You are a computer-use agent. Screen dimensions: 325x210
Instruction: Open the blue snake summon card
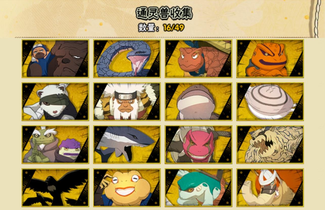click(127, 59)
